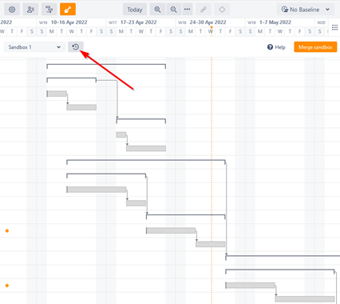Select the first gray task bar under Sandbox 1
340x304 pixels.
[x=57, y=94]
